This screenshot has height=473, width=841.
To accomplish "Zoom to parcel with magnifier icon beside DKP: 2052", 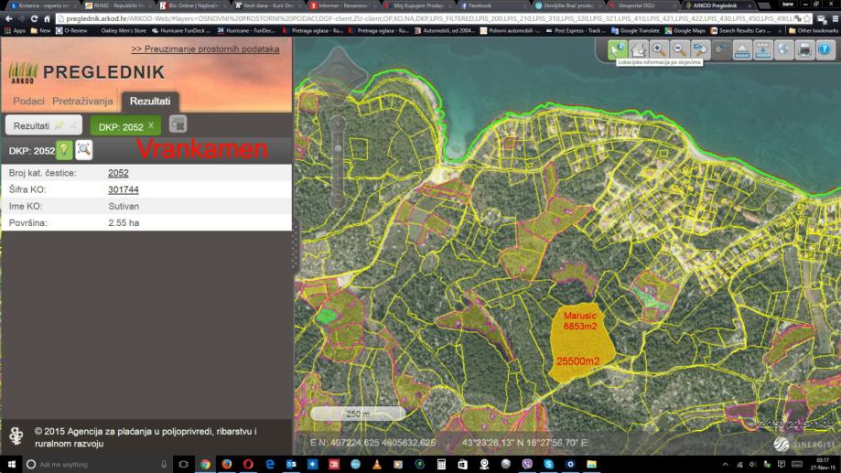I will click(83, 150).
